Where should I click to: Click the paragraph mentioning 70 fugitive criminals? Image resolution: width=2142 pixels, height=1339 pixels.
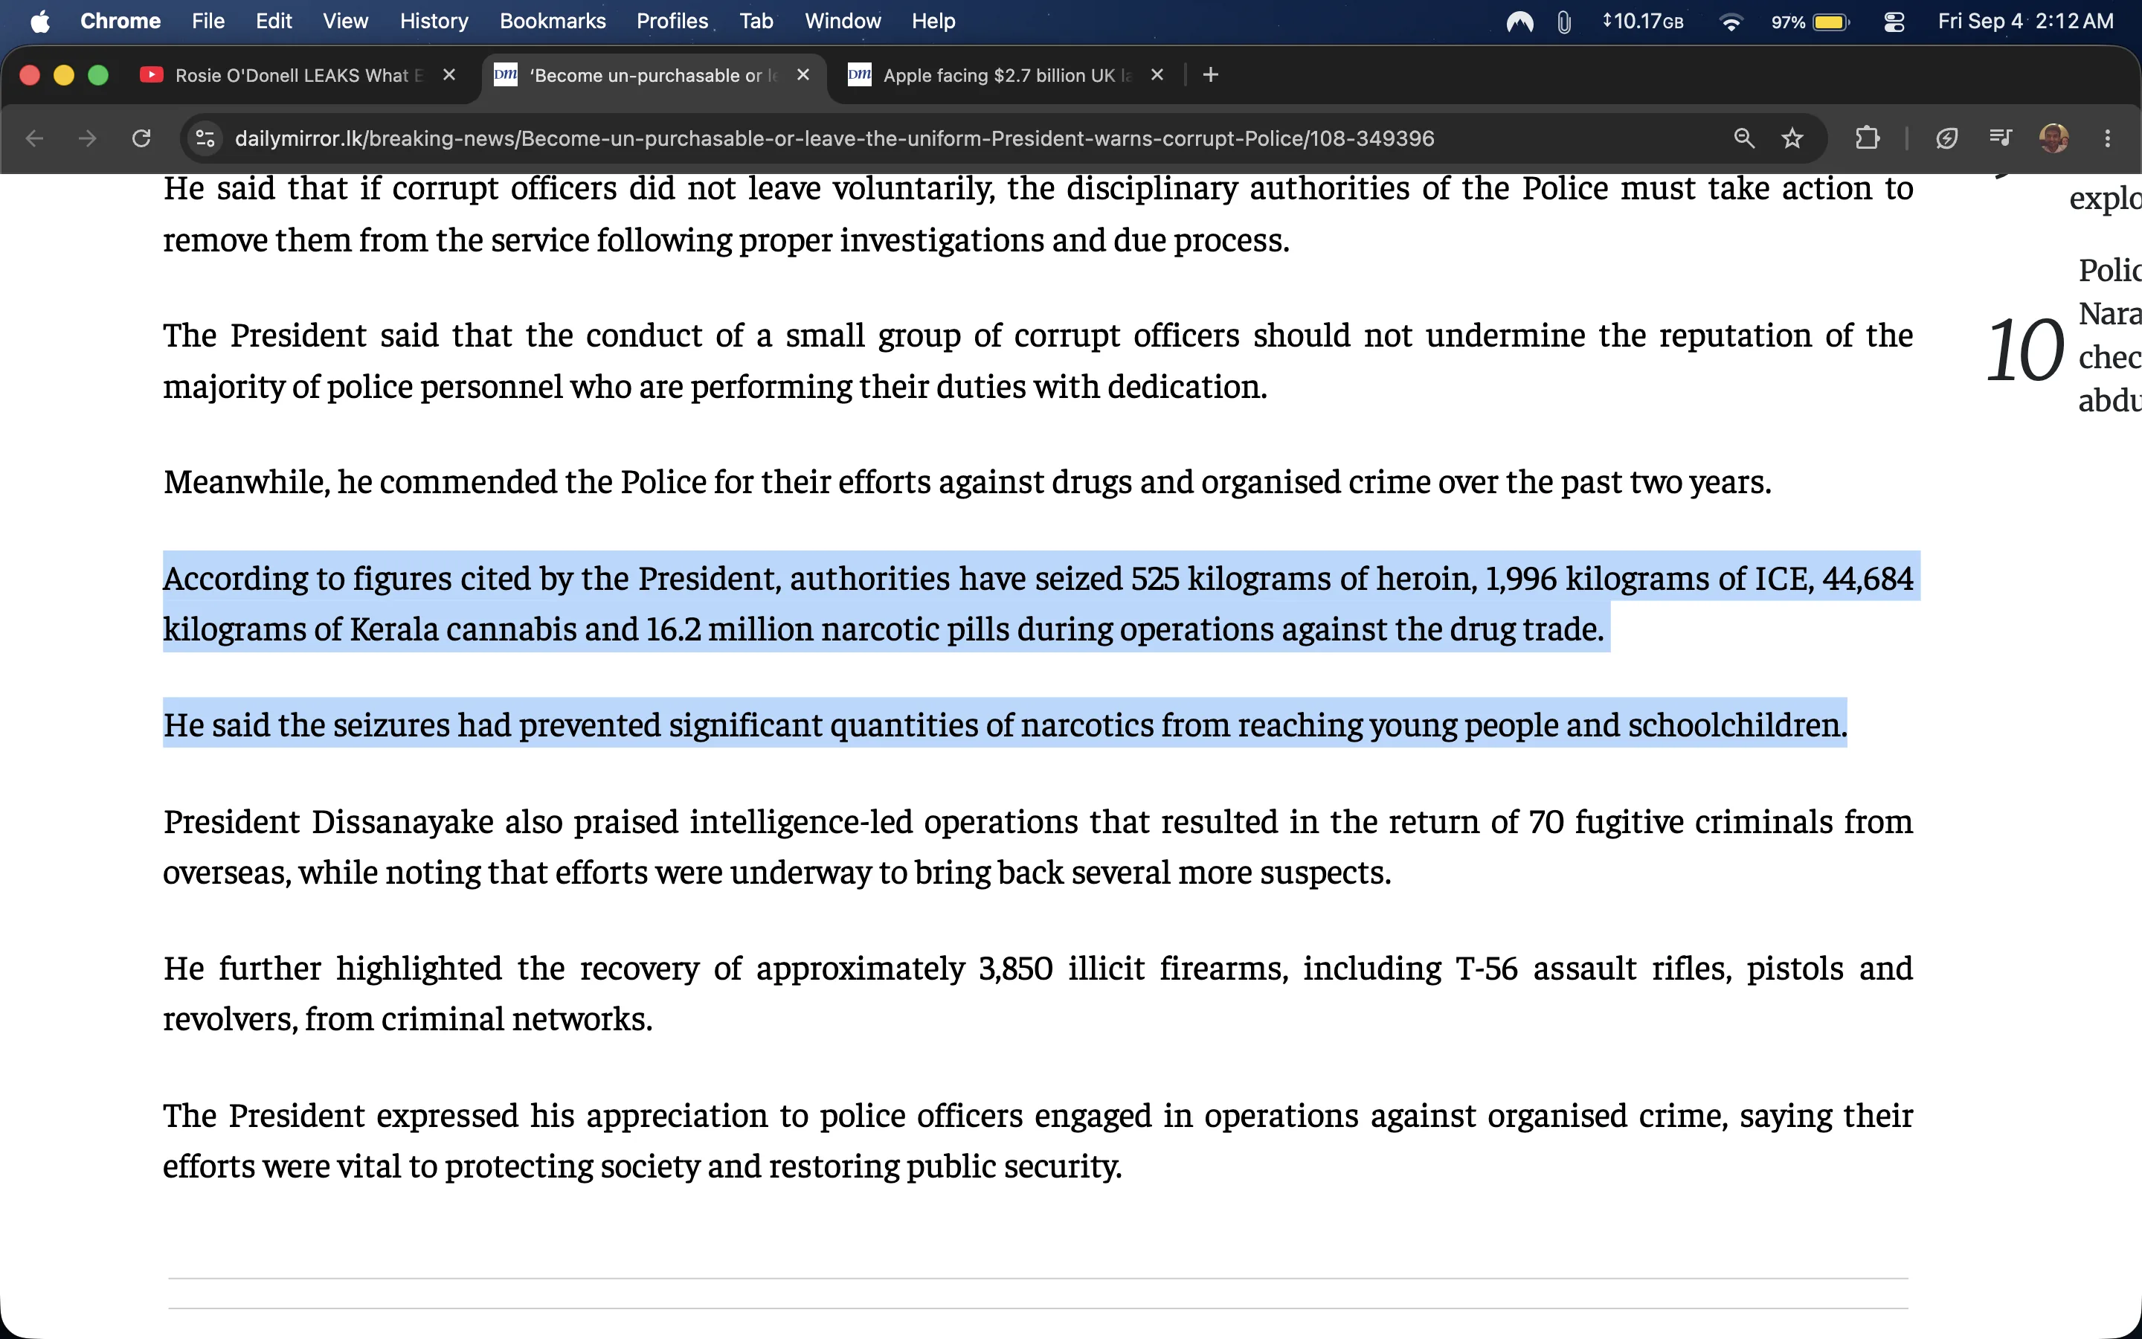(1038, 847)
